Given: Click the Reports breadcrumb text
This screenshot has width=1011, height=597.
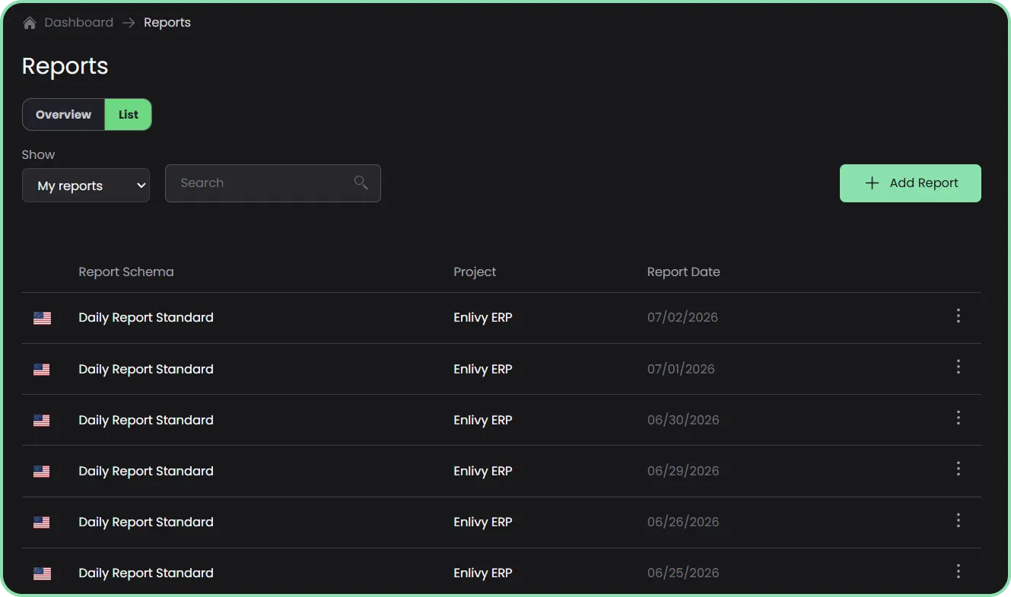Looking at the screenshot, I should [x=167, y=23].
